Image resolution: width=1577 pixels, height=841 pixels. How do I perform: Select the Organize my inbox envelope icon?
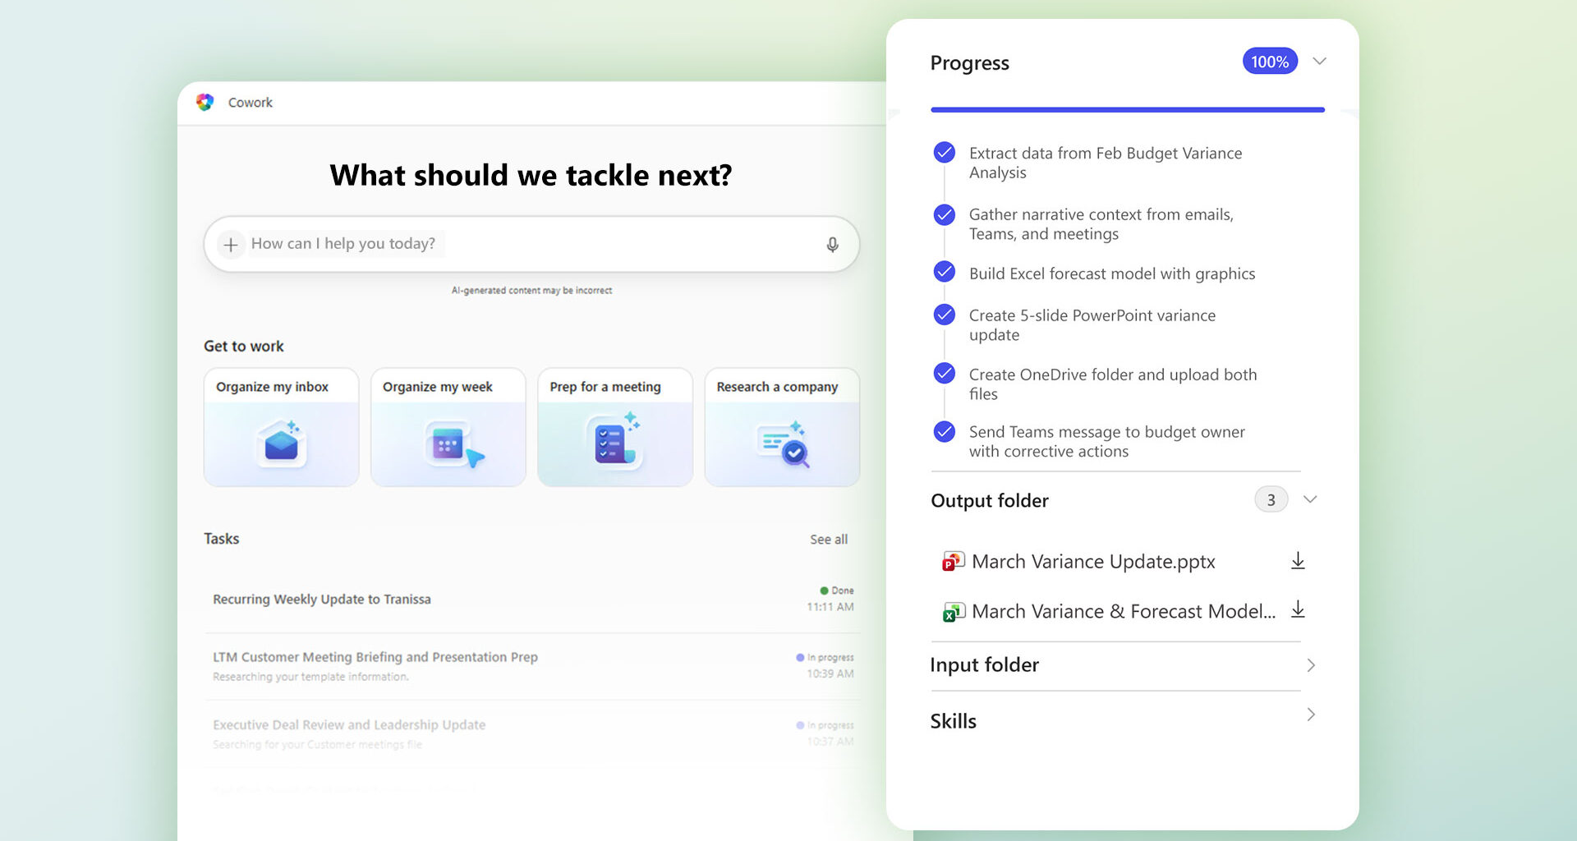click(281, 442)
